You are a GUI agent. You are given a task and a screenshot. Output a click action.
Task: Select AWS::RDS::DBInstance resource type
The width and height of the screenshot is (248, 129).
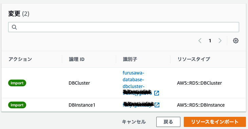[201, 105]
